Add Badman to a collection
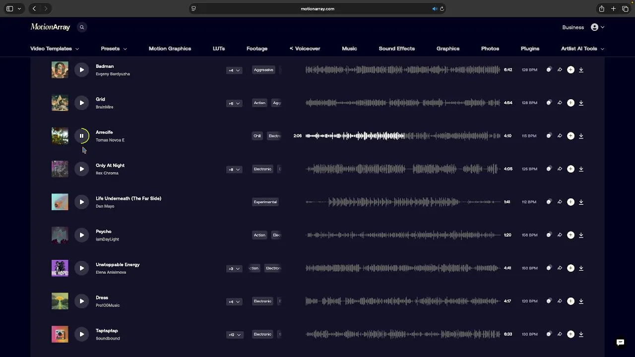The width and height of the screenshot is (635, 357). (571, 70)
